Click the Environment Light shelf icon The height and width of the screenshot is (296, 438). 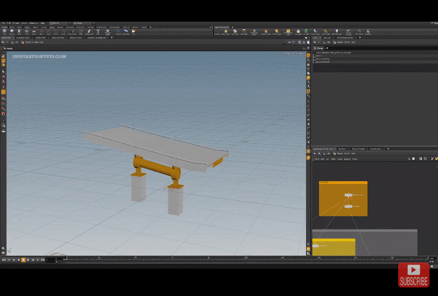288,32
